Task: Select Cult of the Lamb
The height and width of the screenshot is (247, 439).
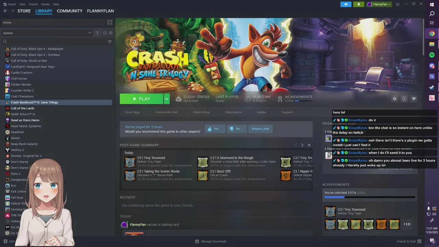Action: pos(22,108)
